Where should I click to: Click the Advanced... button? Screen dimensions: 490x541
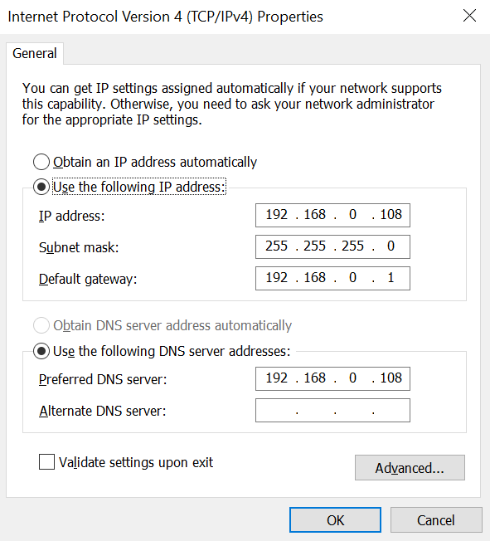pos(410,468)
